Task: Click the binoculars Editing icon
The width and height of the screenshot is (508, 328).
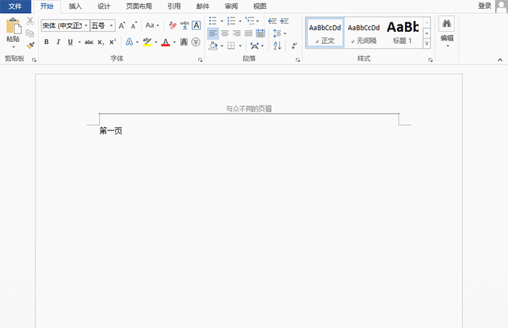Action: coord(447,24)
